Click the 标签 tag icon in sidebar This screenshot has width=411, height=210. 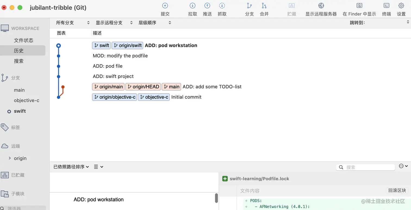[x=5, y=127]
